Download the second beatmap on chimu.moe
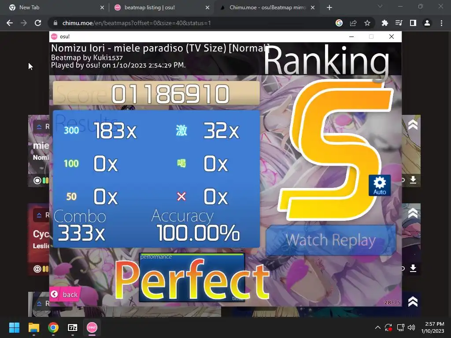 (413, 268)
